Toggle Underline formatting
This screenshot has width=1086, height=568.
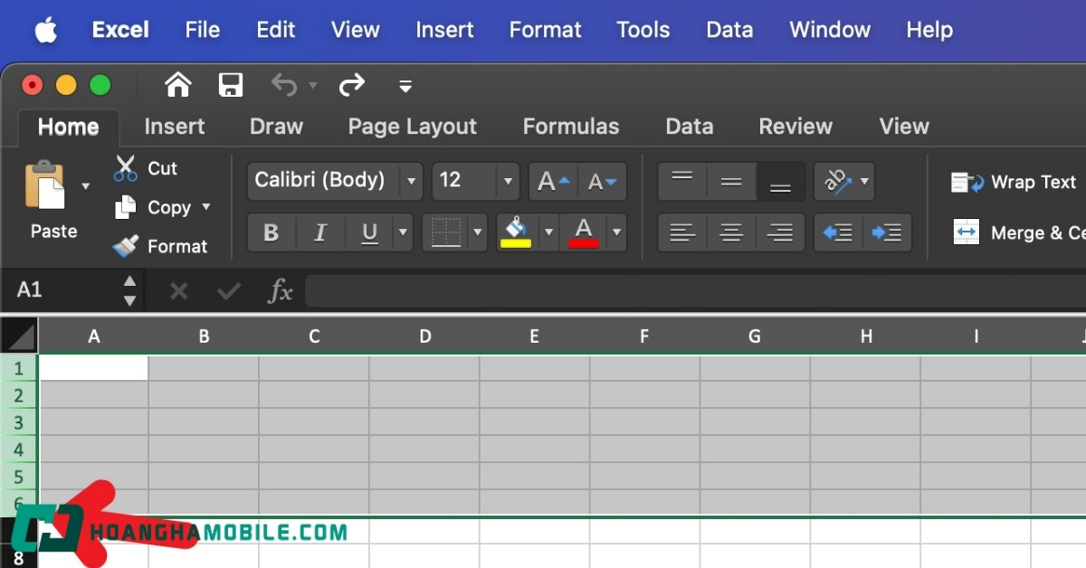pos(369,233)
